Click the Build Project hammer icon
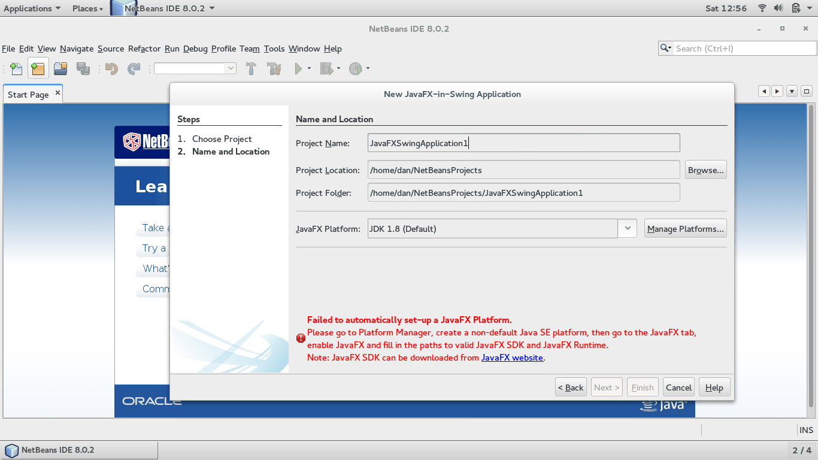818x460 pixels. pos(252,68)
